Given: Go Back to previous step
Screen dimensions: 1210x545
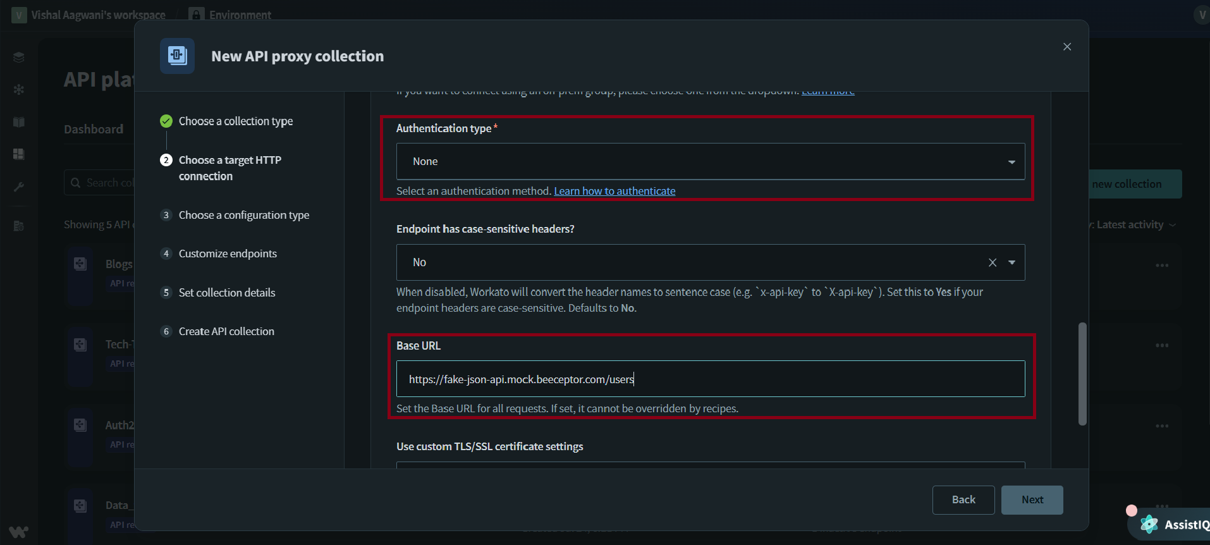Looking at the screenshot, I should coord(963,499).
